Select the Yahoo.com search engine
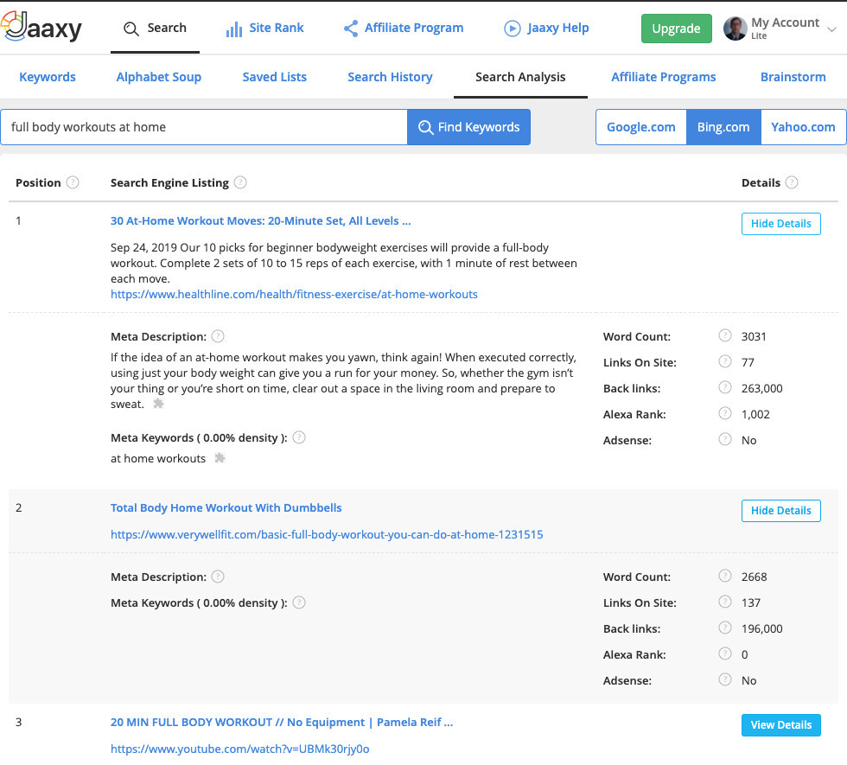Viewport: 847px width, 765px height. click(803, 127)
